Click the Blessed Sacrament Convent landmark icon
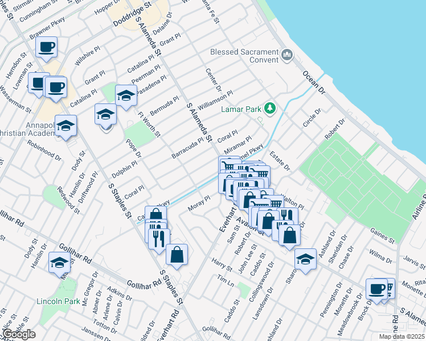Viewport: 426px width, 341px height. pos(287,55)
